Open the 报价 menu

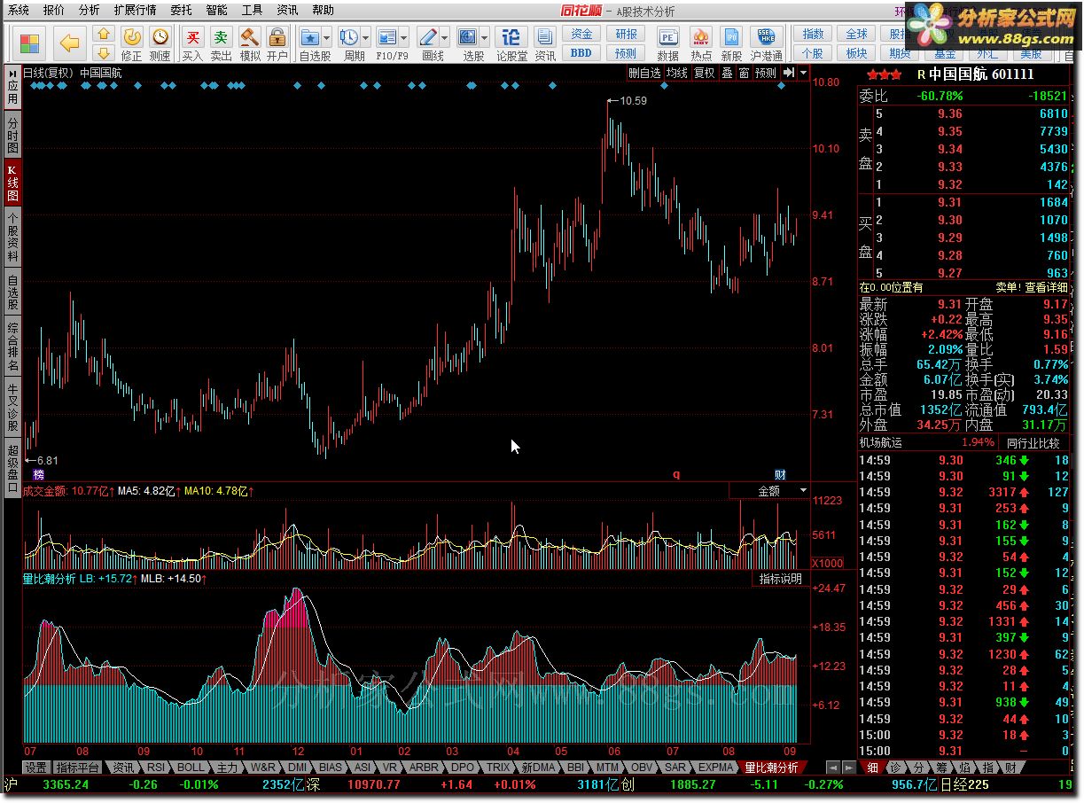pos(54,11)
